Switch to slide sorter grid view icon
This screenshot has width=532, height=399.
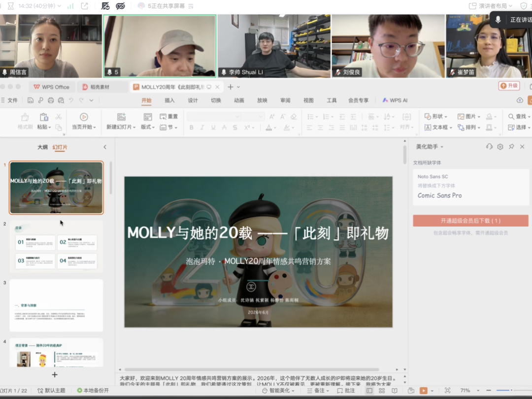coord(382,391)
